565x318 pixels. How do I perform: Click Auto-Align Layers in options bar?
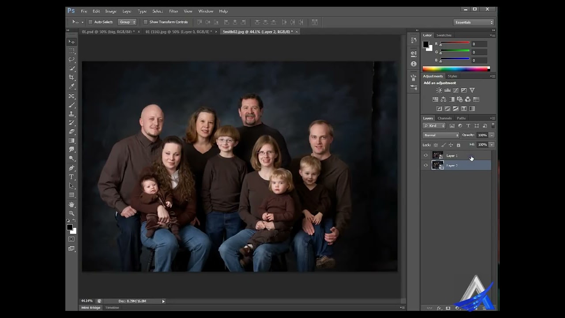315,22
